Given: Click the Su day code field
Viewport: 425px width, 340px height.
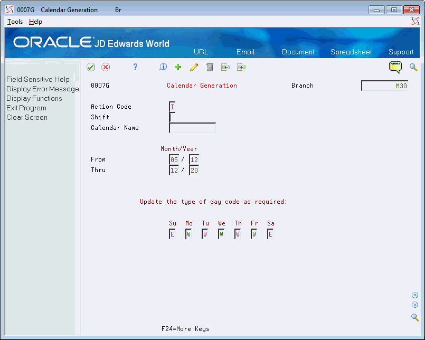Looking at the screenshot, I should pyautogui.click(x=172, y=234).
